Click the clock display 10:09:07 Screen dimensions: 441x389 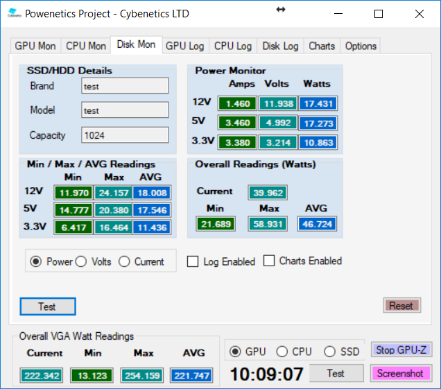click(267, 374)
